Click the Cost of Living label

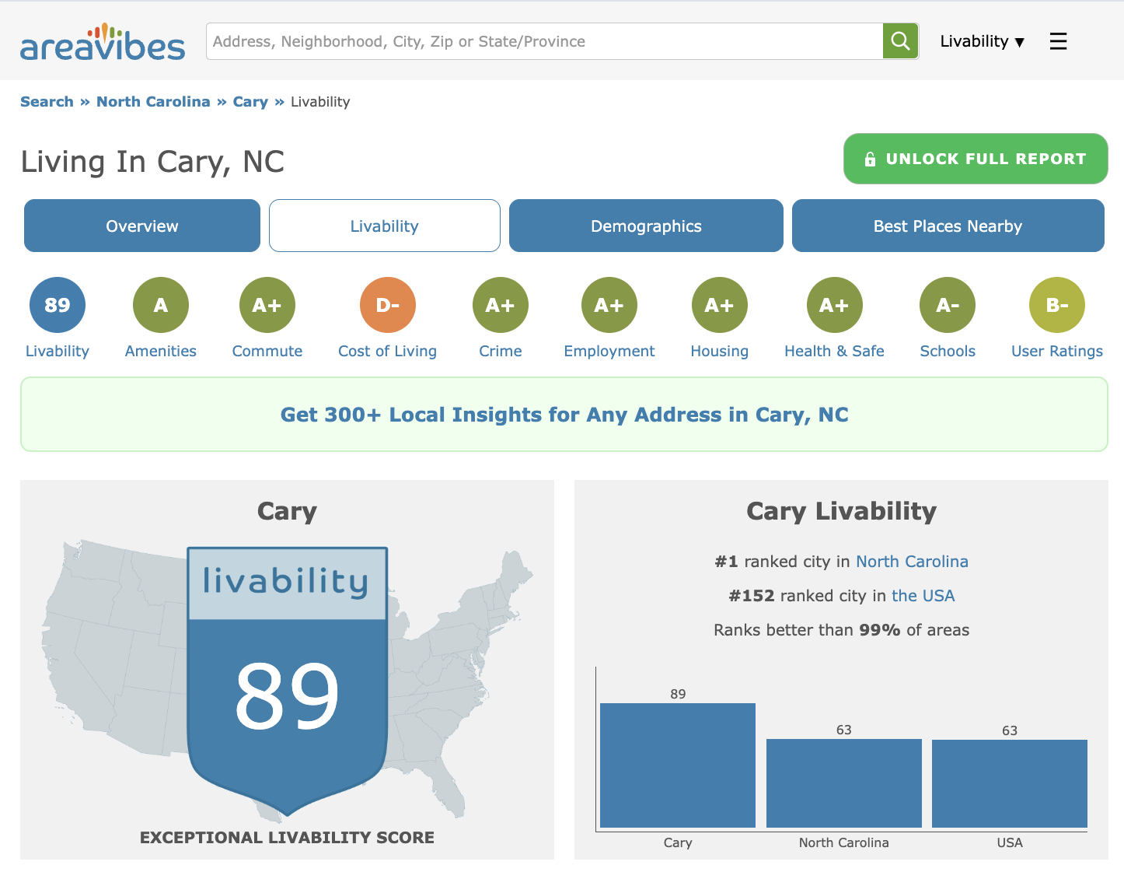tap(388, 351)
